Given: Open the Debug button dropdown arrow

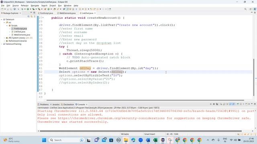Looking at the screenshot, I should (25, 9).
